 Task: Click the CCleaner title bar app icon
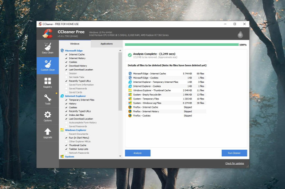pyautogui.click(x=40, y=24)
